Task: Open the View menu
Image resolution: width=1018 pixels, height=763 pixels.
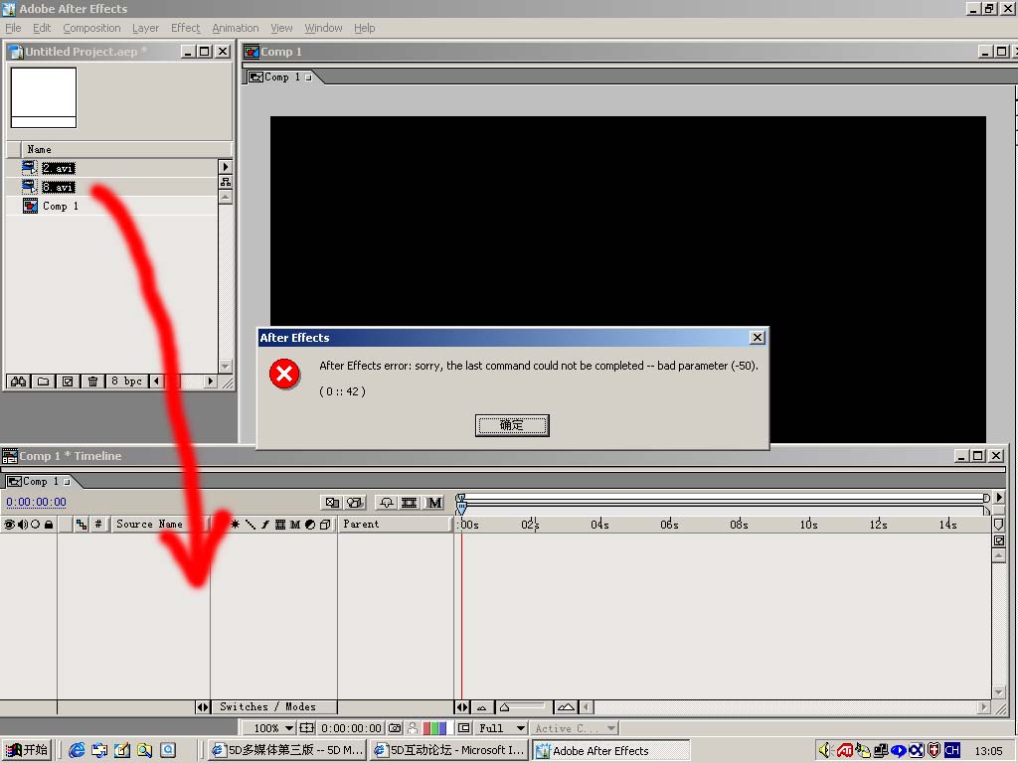Action: click(x=281, y=28)
